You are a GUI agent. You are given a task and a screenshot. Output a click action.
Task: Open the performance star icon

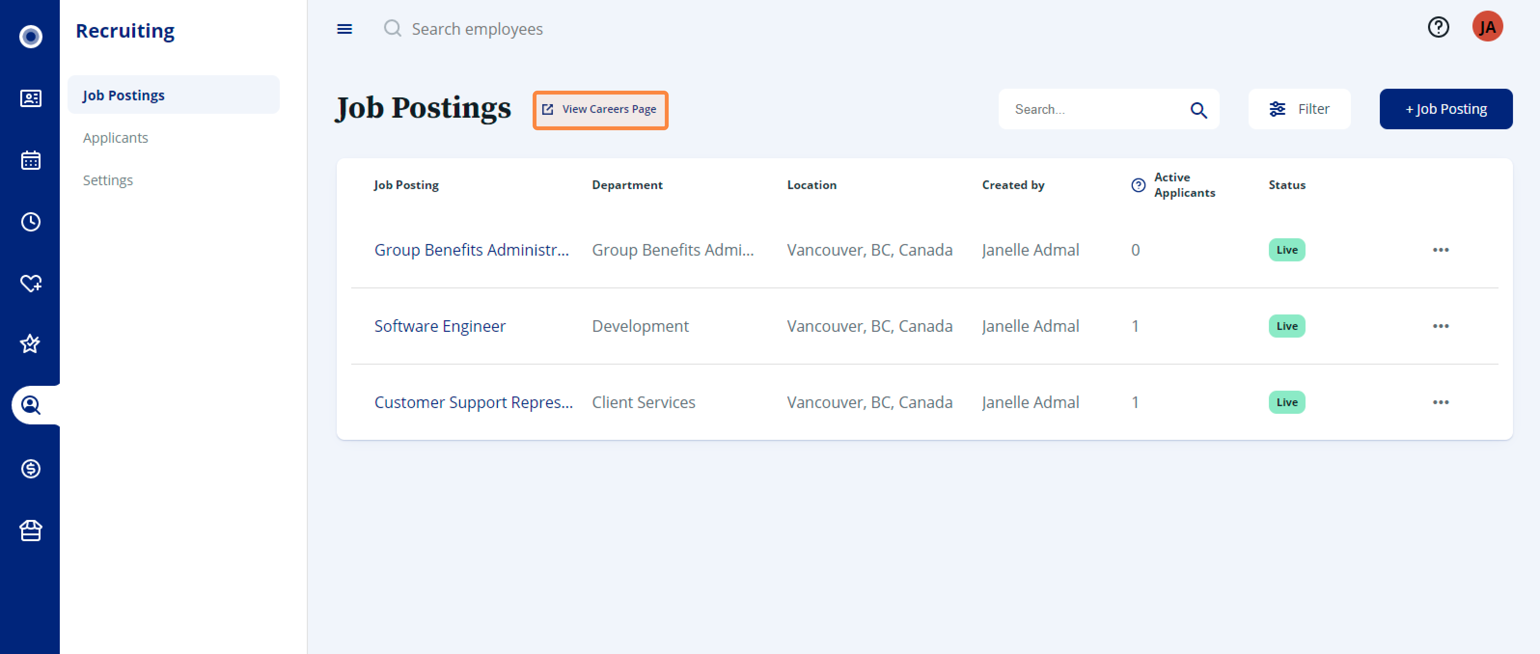click(30, 344)
